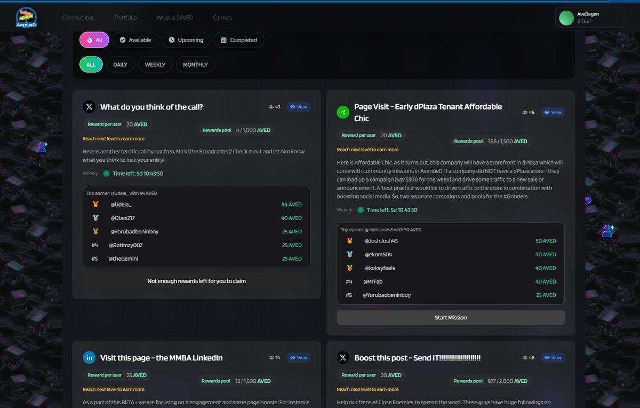Click the X icon of 'What do you think of the call?'
This screenshot has height=408, width=640.
click(x=89, y=107)
